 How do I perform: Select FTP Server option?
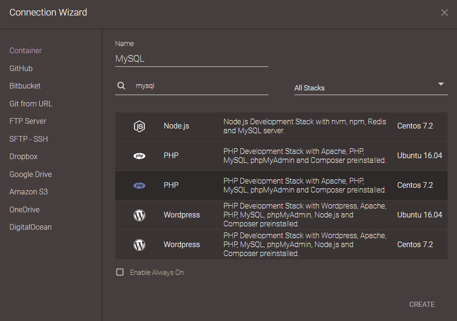28,121
